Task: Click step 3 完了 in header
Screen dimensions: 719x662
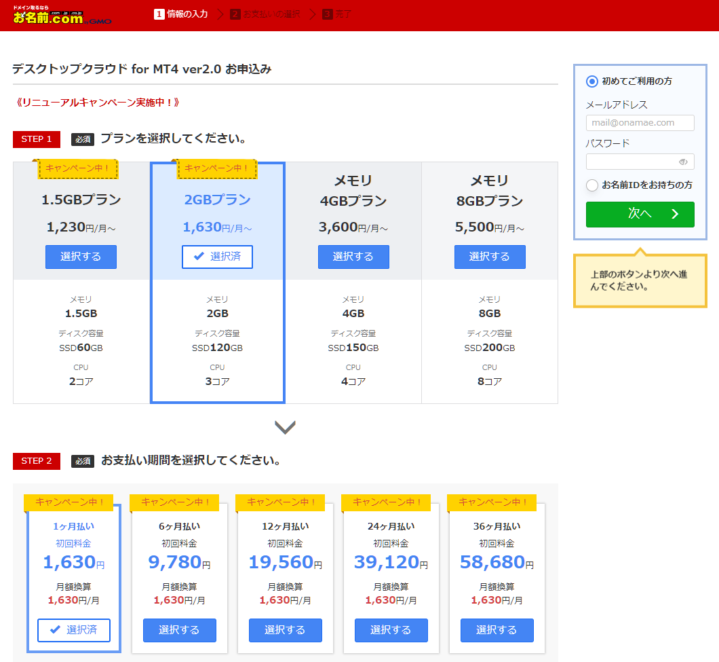Action: (337, 14)
